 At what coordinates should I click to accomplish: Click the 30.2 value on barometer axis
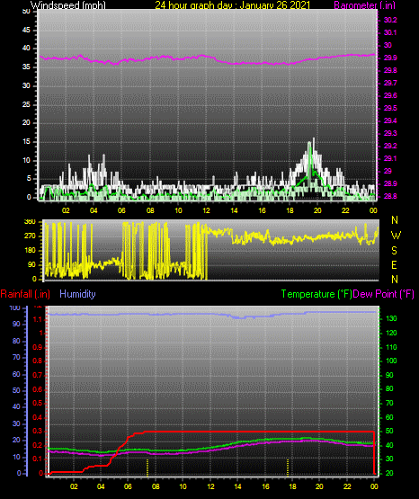coord(390,20)
